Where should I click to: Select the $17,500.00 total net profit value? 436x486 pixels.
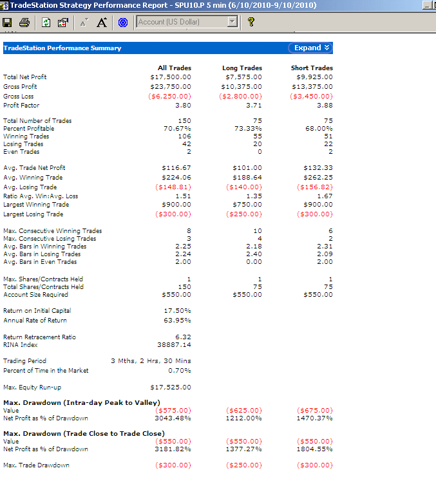pos(171,77)
